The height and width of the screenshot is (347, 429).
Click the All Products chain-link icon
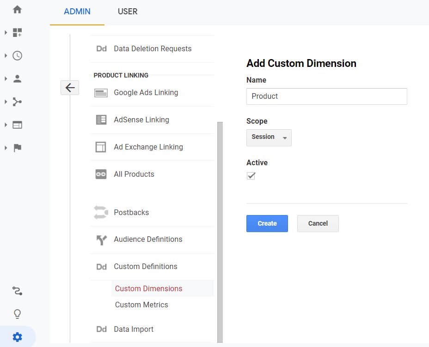101,174
